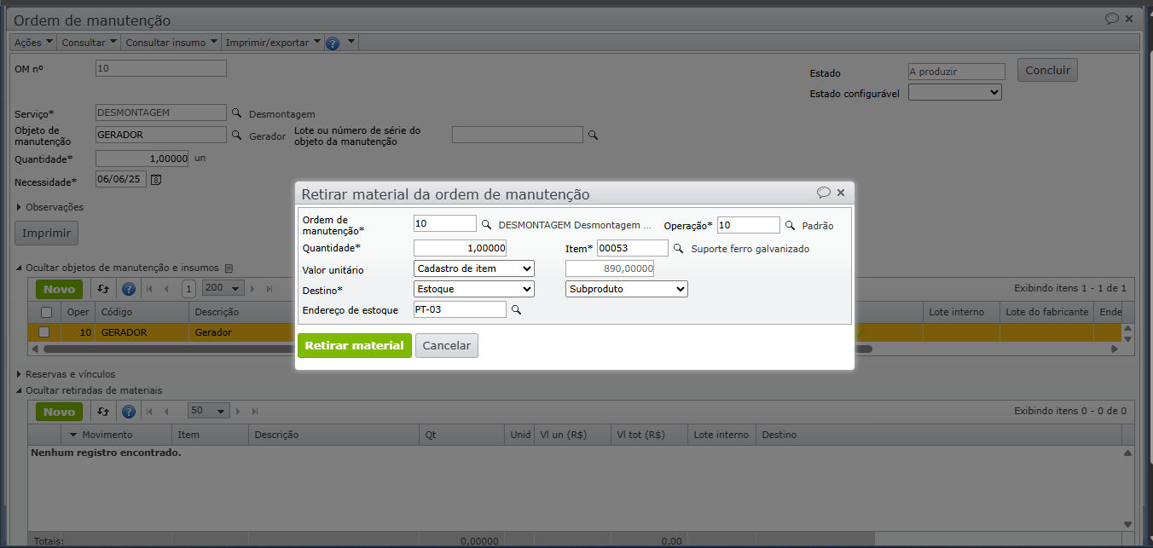Expand the Reservas e vínculos section

click(65, 374)
